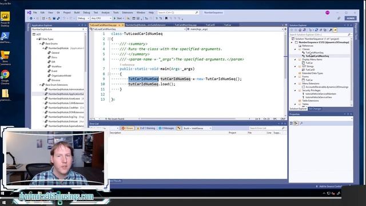Open the File menu
The image size is (366, 206).
(x=35, y=13)
